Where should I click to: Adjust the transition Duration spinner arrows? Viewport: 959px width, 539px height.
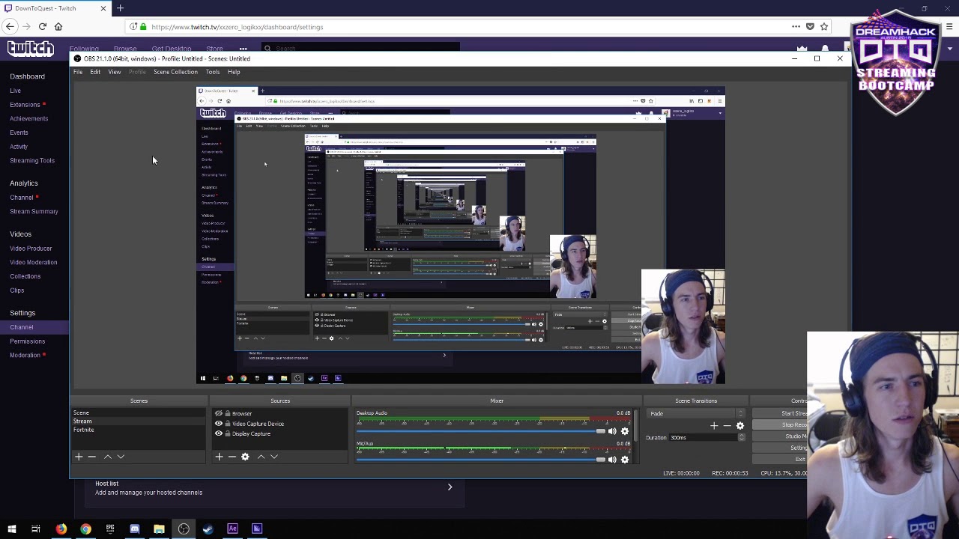[741, 437]
